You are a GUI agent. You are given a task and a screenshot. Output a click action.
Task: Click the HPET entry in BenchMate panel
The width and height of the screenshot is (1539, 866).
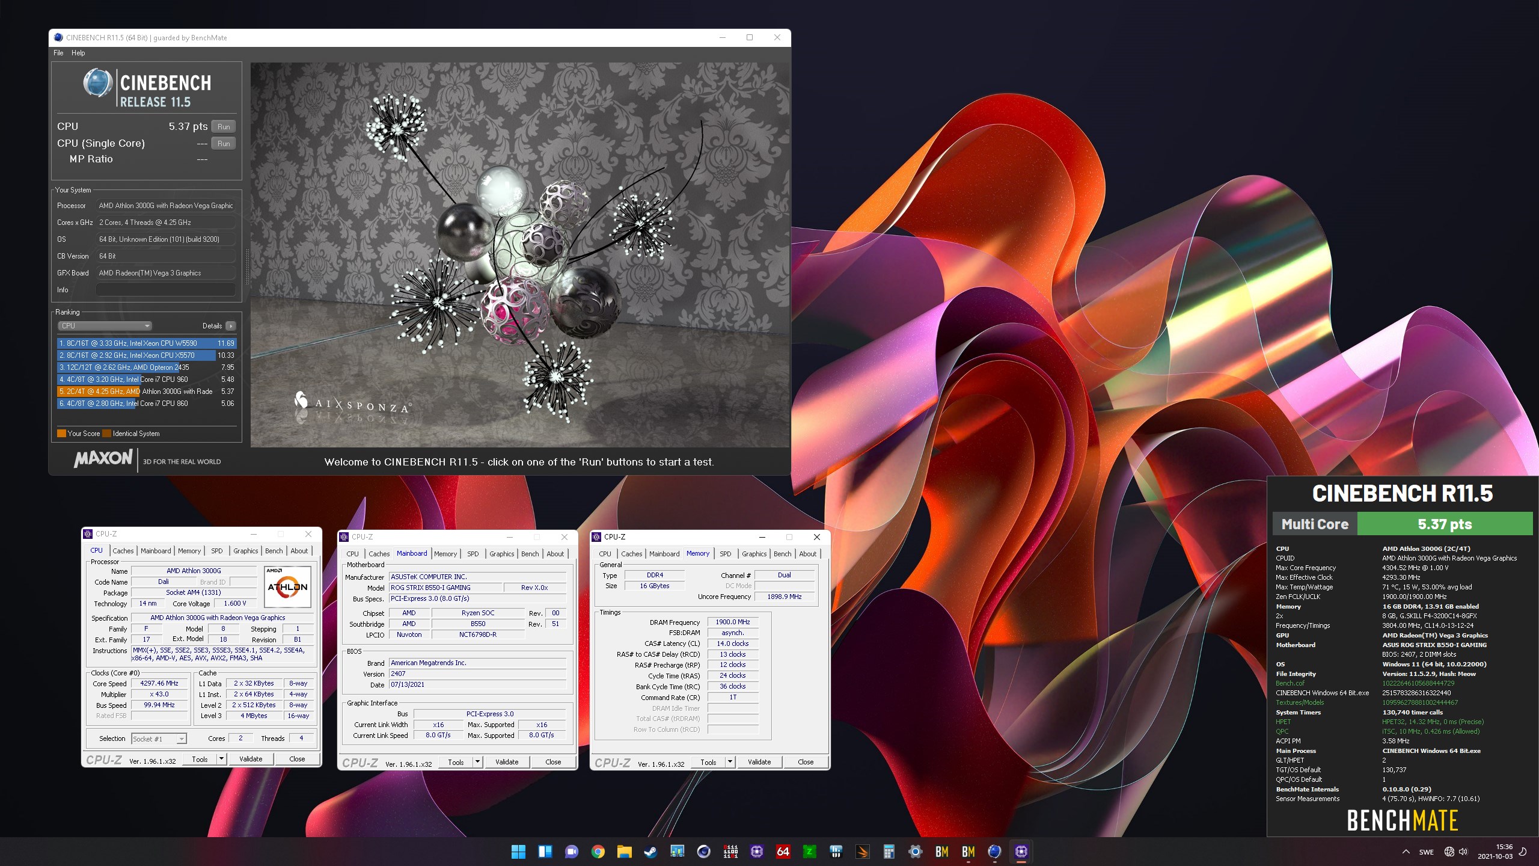point(1283,722)
